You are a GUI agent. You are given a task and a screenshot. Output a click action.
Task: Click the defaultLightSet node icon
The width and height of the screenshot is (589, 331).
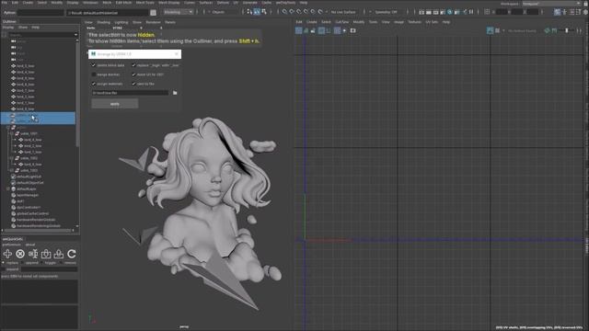14,177
